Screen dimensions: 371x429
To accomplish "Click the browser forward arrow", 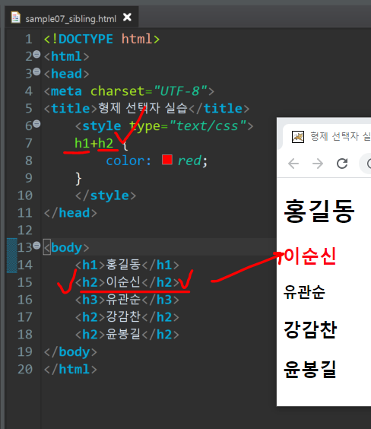I will pos(318,164).
